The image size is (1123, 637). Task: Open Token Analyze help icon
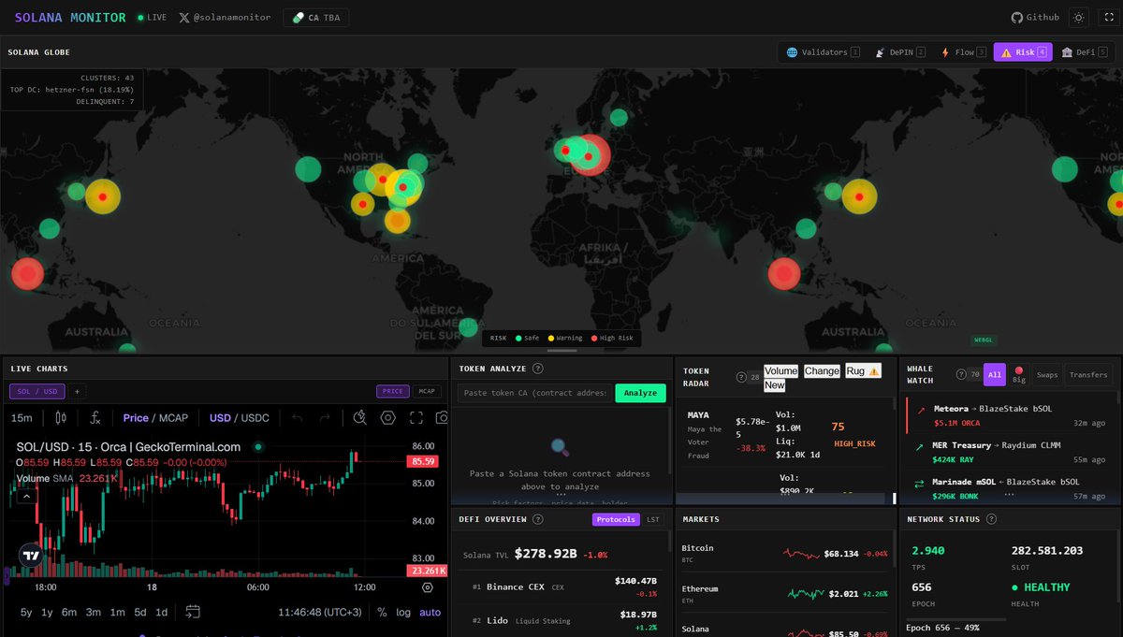pos(538,369)
